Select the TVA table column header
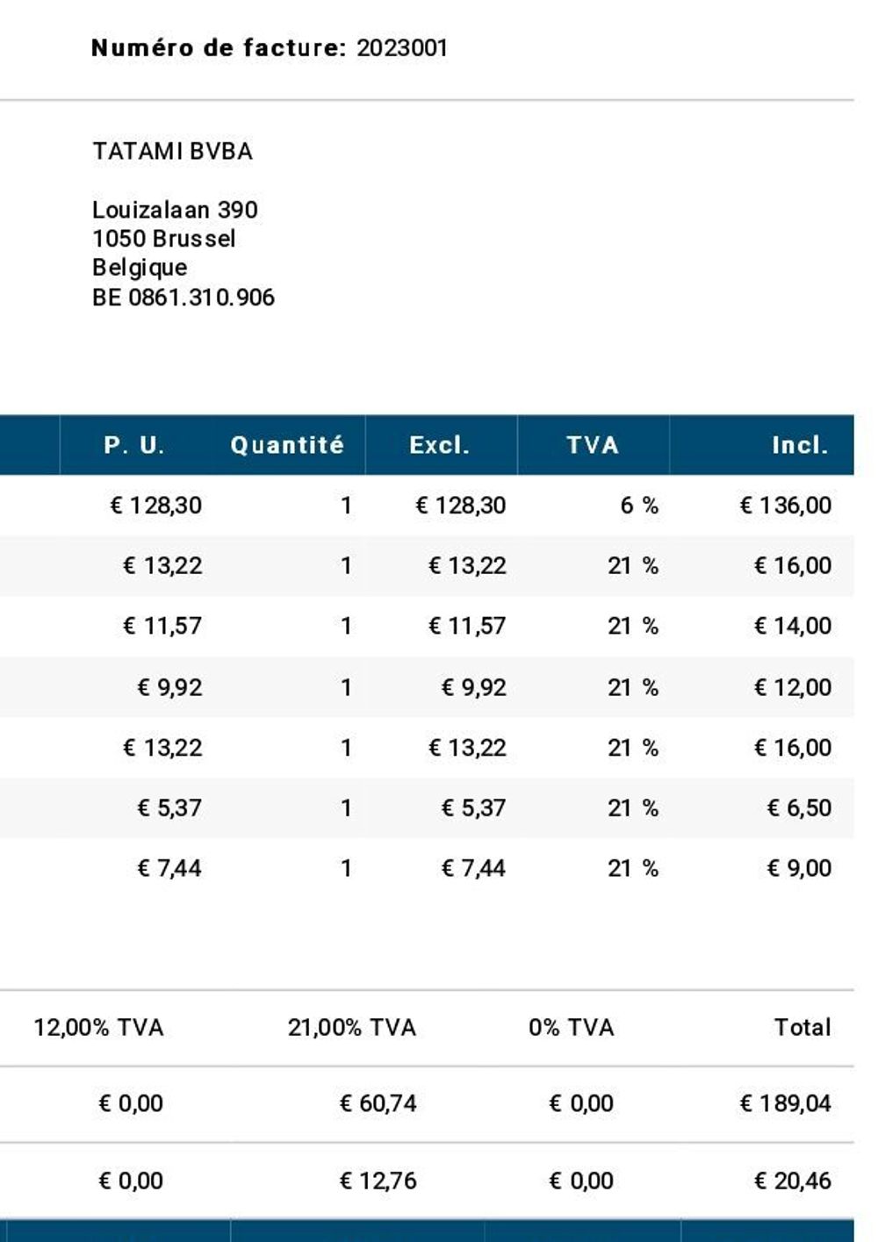 [593, 445]
